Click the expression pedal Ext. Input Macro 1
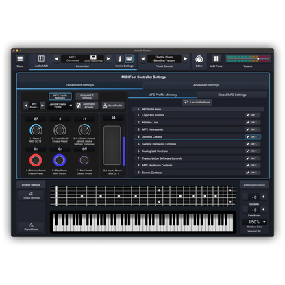Image resolution: width=285 pixels, height=285 pixels. [112, 145]
